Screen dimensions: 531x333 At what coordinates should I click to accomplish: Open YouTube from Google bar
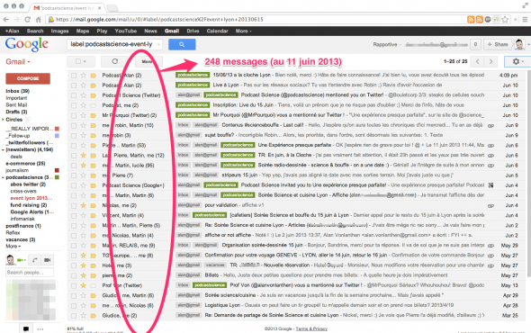point(126,31)
